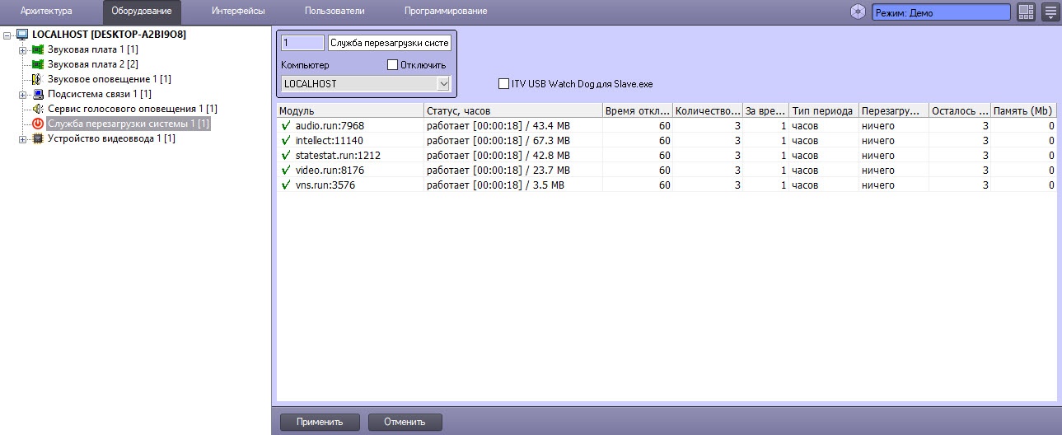
Task: Click the red power icon of Служба перезагрузки системы
Action: (37, 124)
